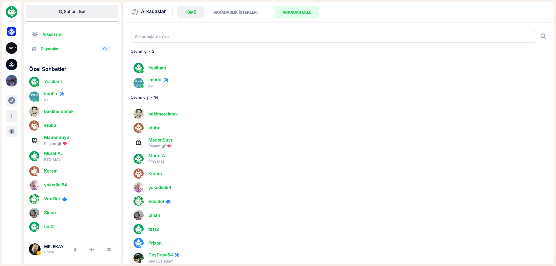Mute the microphone in user panel
This screenshot has height=266, width=556.
click(75, 250)
